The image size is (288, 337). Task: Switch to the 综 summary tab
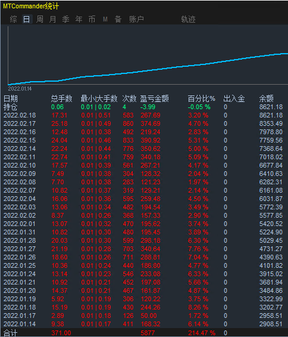point(13,19)
